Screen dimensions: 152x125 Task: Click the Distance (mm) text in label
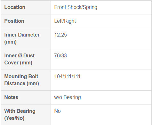pos(21,83)
